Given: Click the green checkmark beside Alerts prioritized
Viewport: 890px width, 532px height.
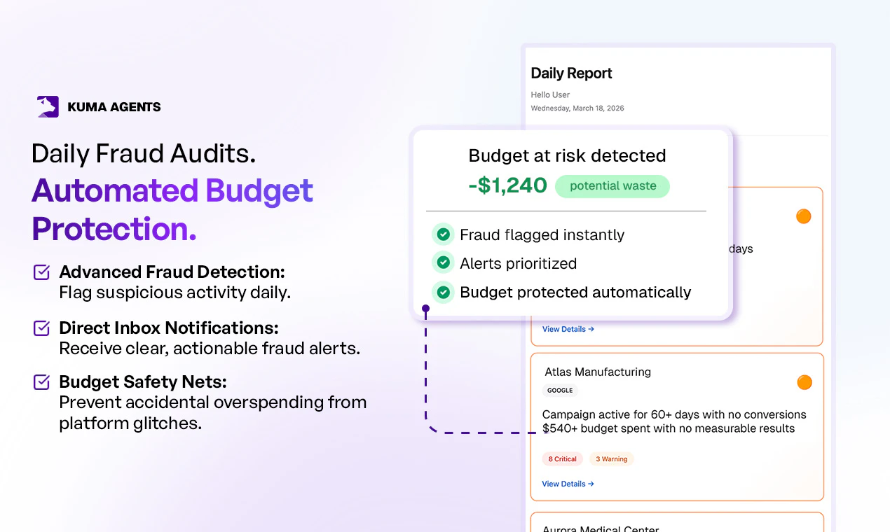Looking at the screenshot, I should pos(442,262).
